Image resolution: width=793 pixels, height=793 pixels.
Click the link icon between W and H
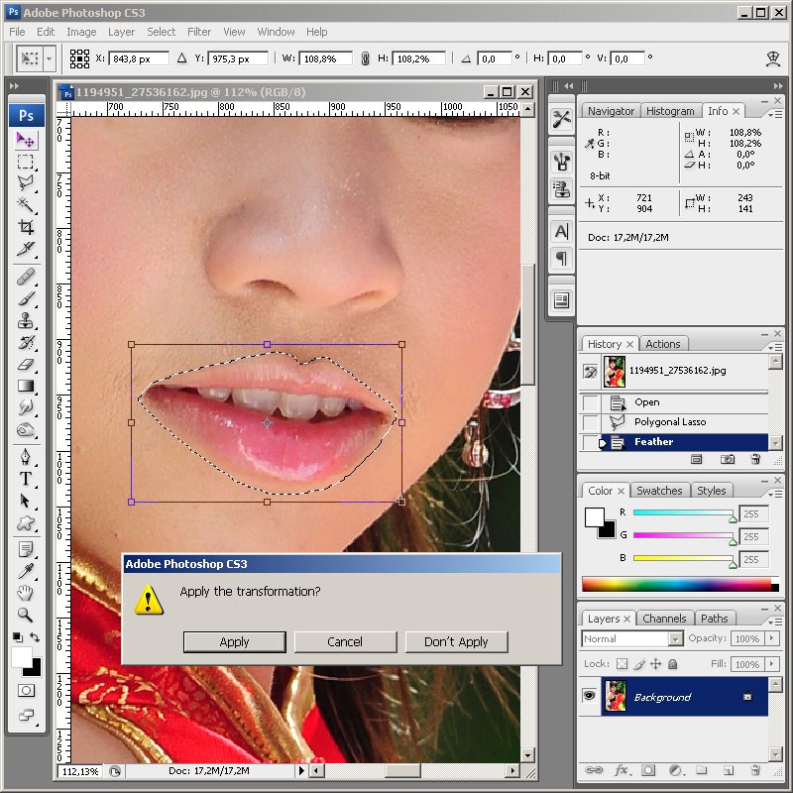(365, 59)
